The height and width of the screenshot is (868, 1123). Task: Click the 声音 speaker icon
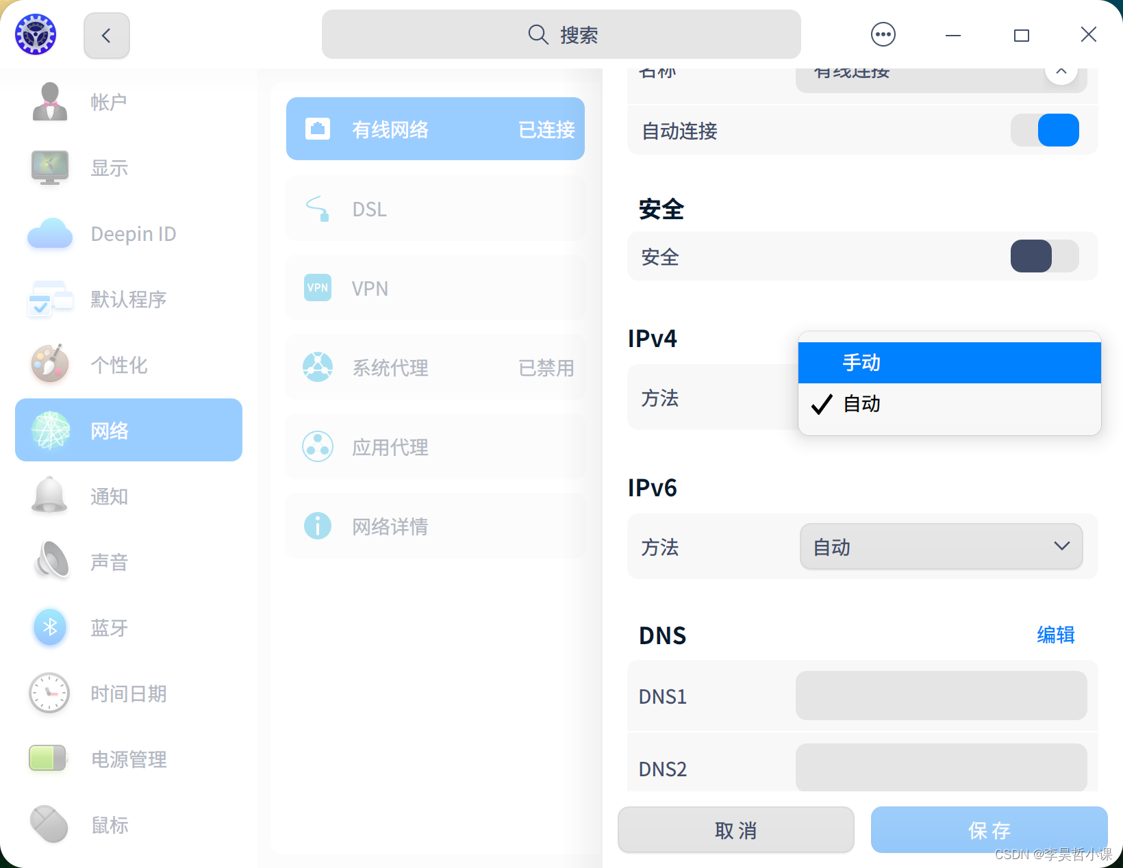(51, 560)
